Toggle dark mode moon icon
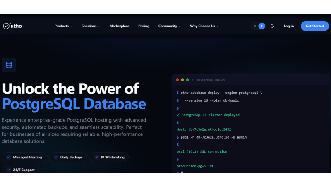Viewport: 331px width, 184px height. (x=272, y=26)
